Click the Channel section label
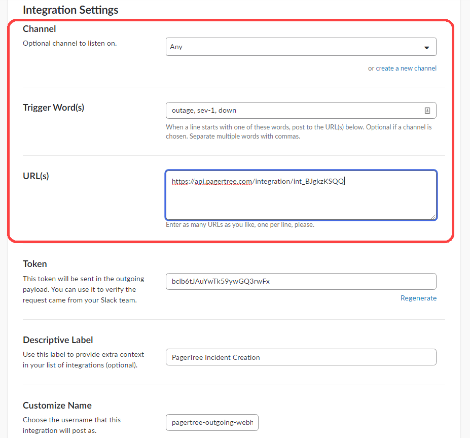 point(40,29)
